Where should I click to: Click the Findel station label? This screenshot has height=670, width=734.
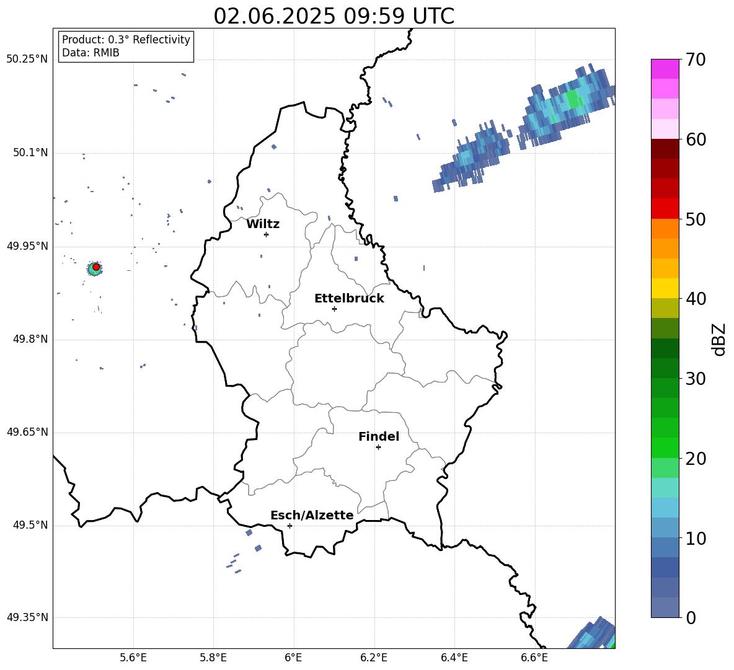pos(379,436)
